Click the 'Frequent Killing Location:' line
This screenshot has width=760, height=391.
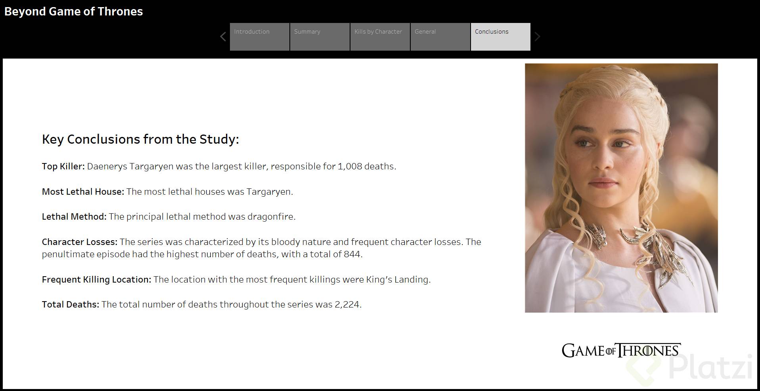coord(236,280)
